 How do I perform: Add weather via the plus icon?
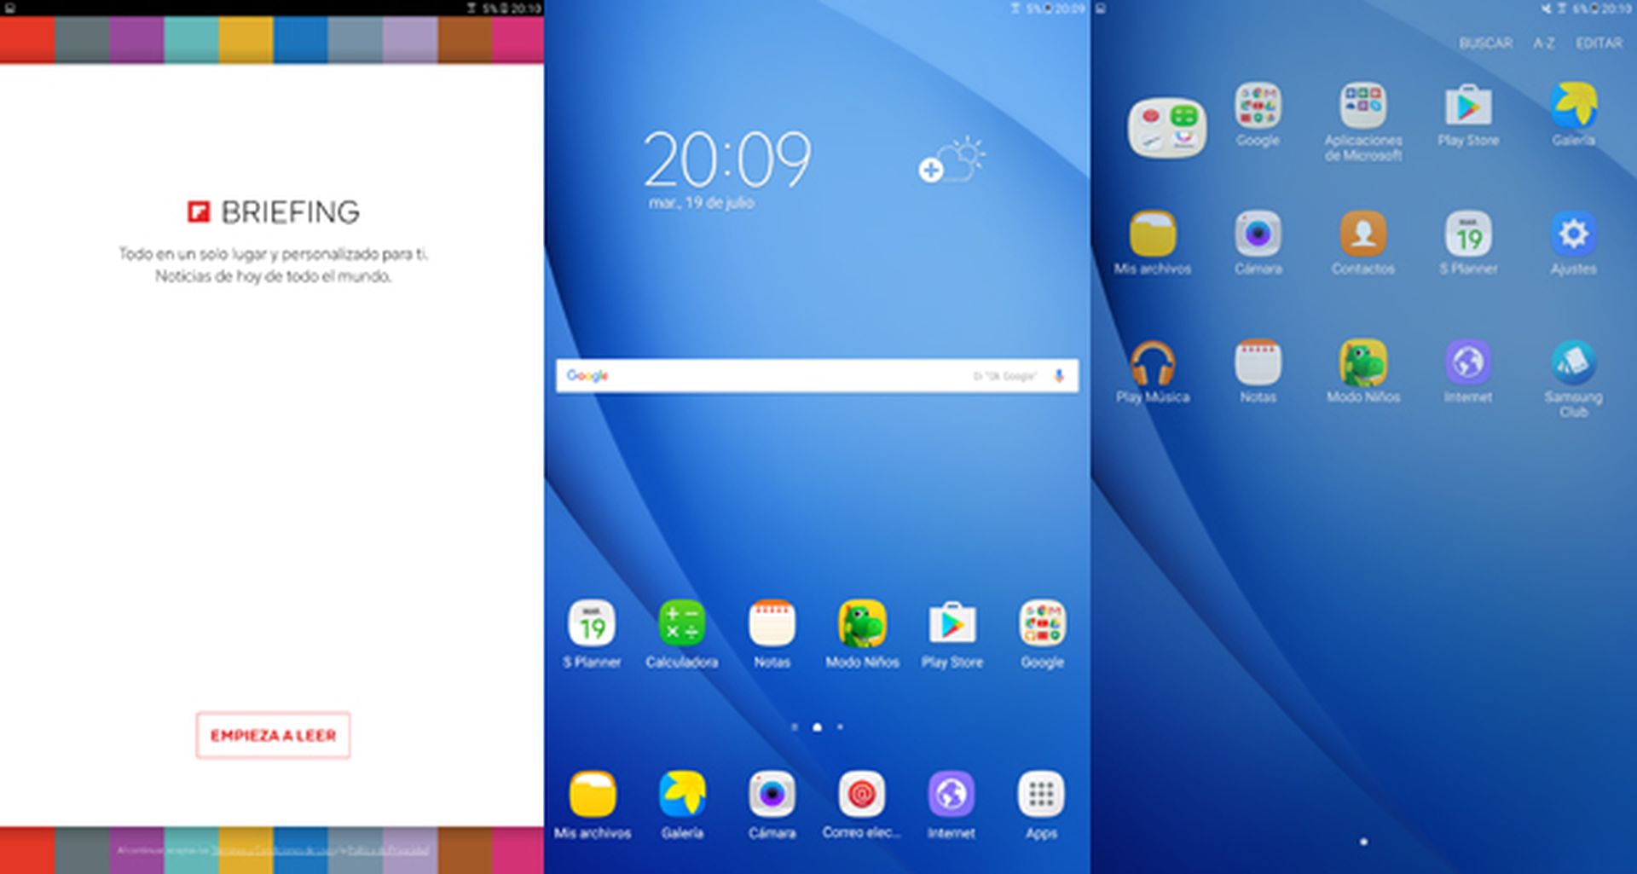pos(930,170)
